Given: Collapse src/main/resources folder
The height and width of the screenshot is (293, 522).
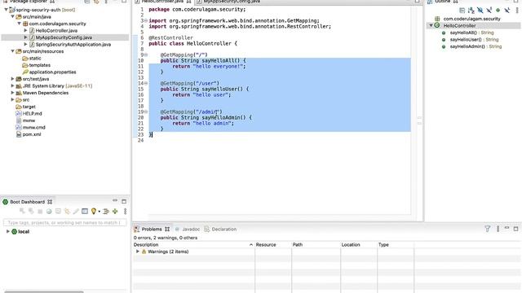Looking at the screenshot, I should 13,51.
